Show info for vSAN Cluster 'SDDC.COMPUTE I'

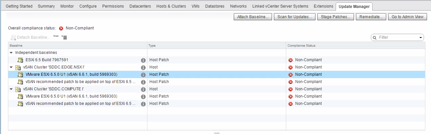click(143, 89)
